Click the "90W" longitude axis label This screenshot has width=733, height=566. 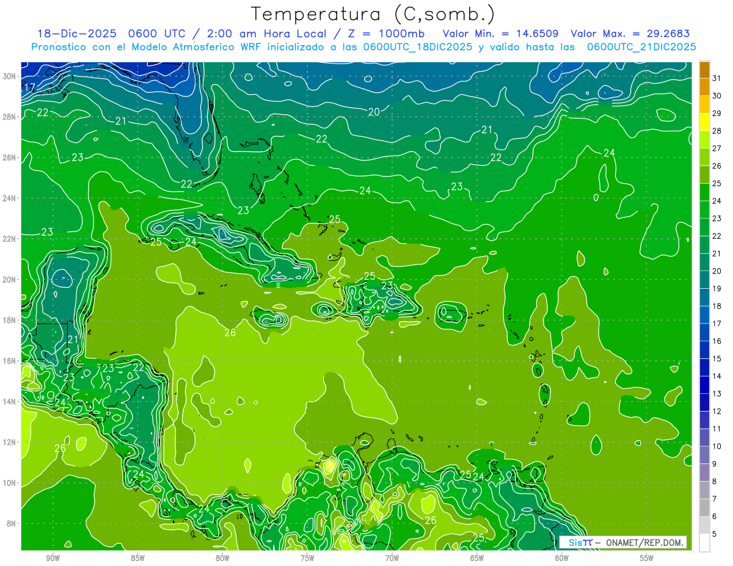[53, 558]
